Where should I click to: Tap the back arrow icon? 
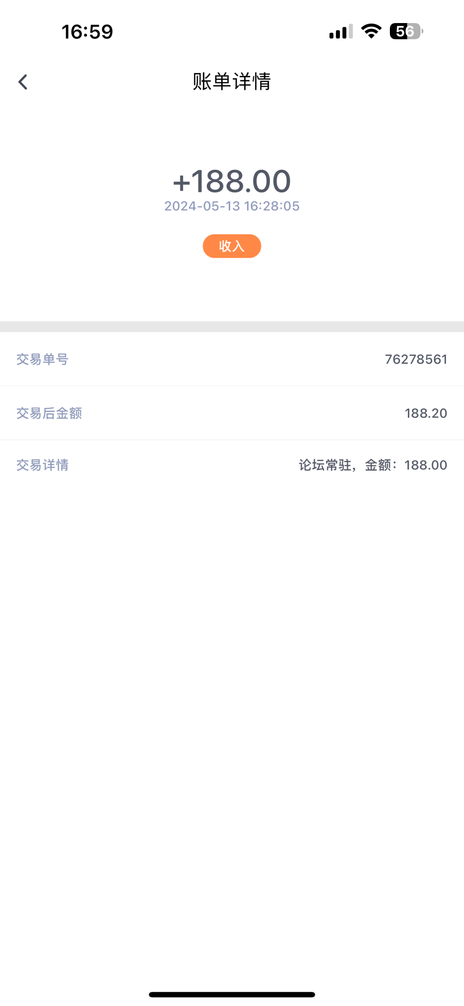coord(23,82)
